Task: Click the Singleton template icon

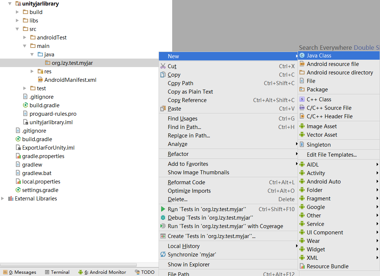Action: [x=302, y=144]
